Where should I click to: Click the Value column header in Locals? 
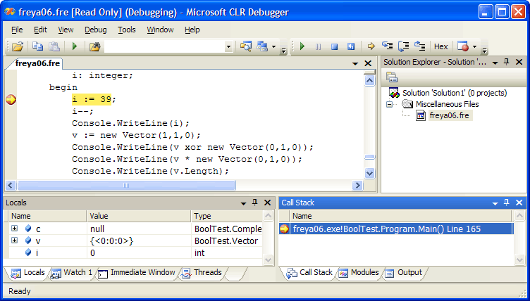tap(139, 216)
